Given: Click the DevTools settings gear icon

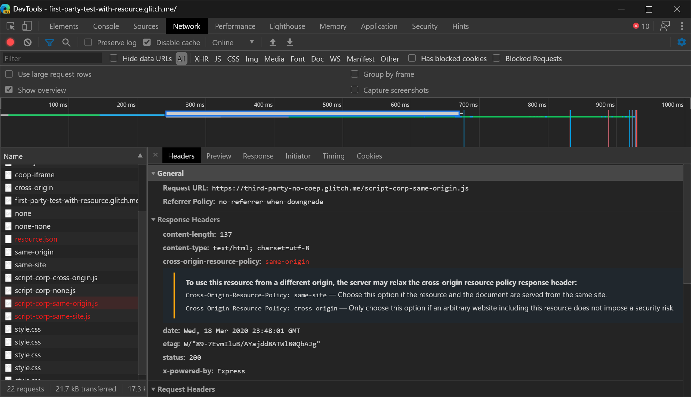Looking at the screenshot, I should 682,42.
